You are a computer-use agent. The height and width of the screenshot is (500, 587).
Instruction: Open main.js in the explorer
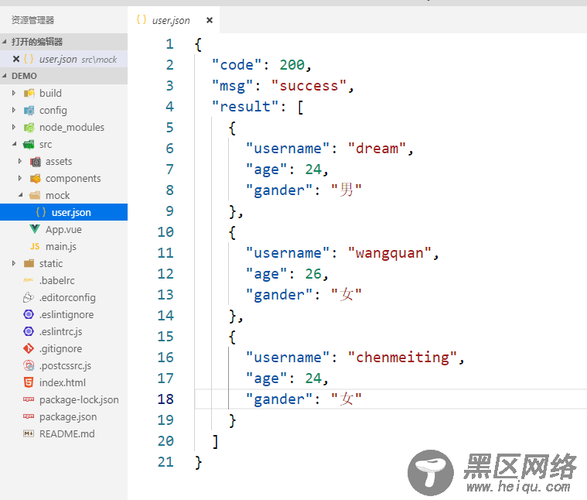(x=63, y=246)
